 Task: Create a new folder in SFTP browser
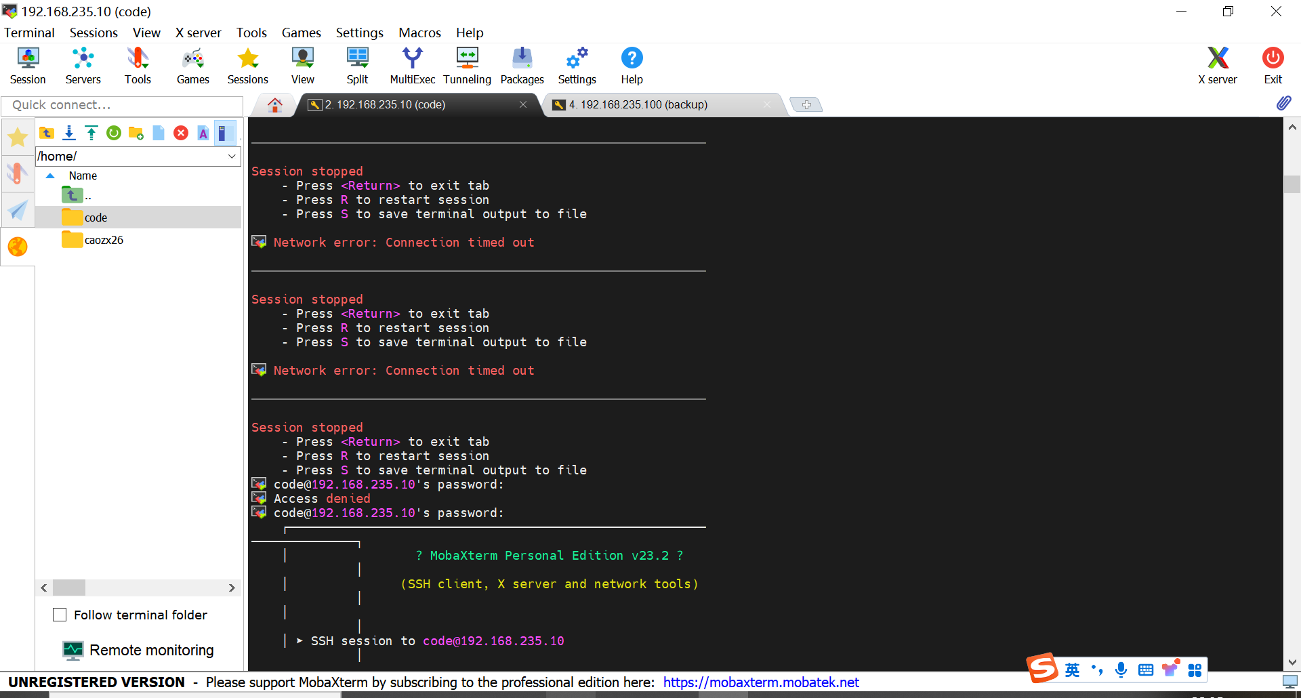point(136,133)
